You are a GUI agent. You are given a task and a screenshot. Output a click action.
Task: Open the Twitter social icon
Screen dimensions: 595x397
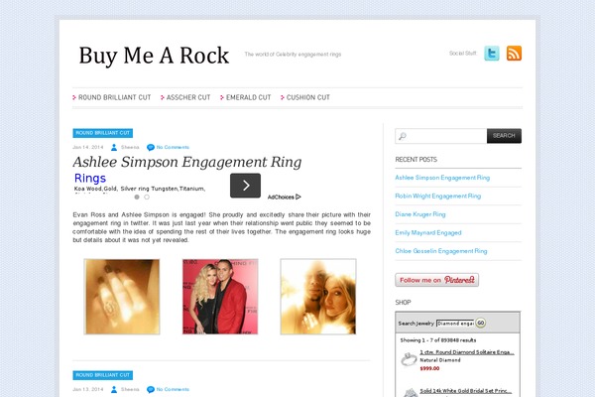[x=492, y=54]
